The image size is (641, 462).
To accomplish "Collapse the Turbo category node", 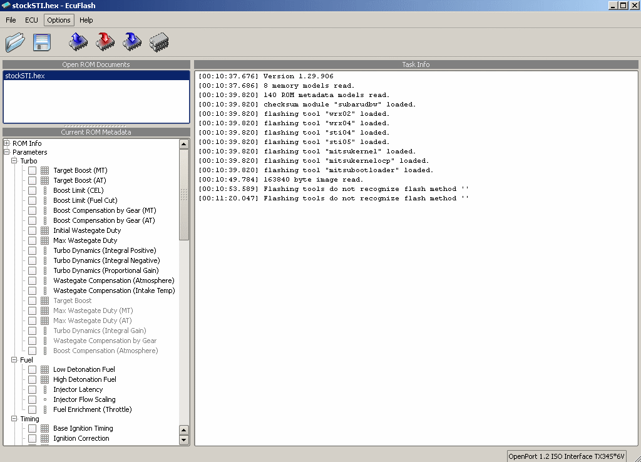I will coord(14,161).
